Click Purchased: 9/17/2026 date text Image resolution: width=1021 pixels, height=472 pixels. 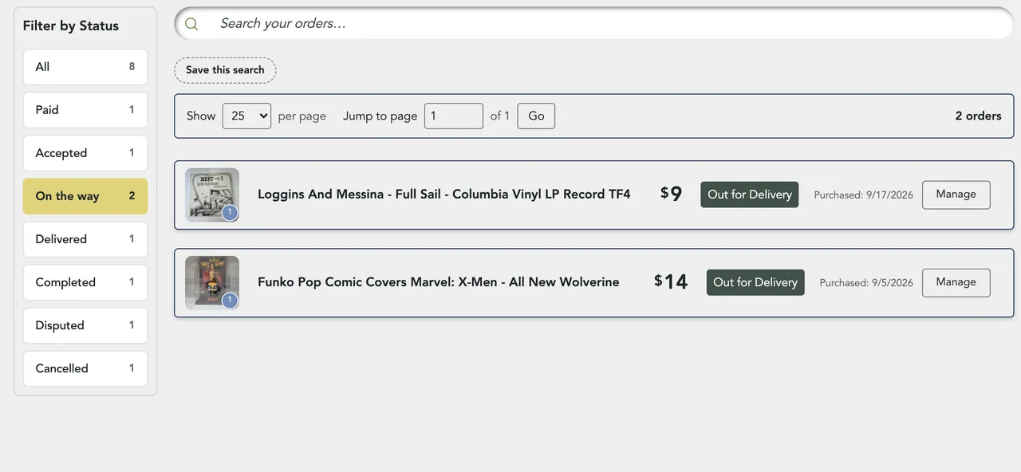tap(863, 195)
